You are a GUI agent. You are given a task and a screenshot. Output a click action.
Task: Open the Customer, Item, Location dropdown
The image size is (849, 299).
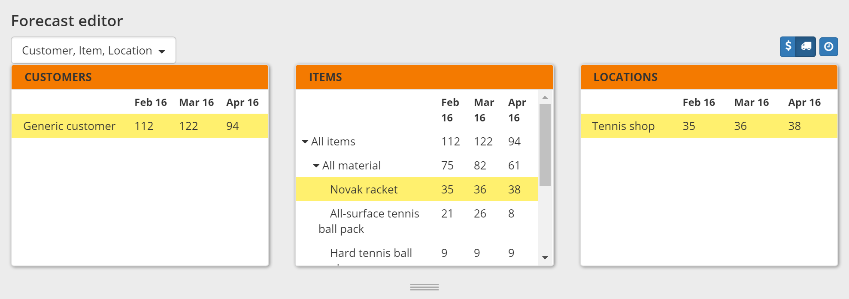click(93, 50)
